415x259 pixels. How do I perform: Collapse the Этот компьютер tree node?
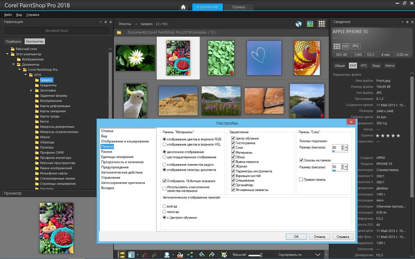[7, 54]
